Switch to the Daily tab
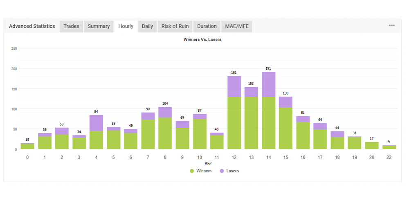Screen dimensions: 409x199 coord(147,27)
